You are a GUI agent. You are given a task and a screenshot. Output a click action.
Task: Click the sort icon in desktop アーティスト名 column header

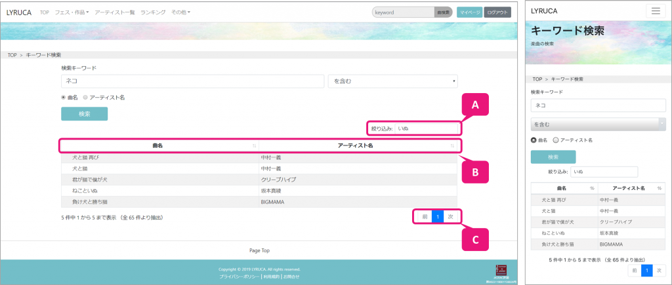(452, 145)
